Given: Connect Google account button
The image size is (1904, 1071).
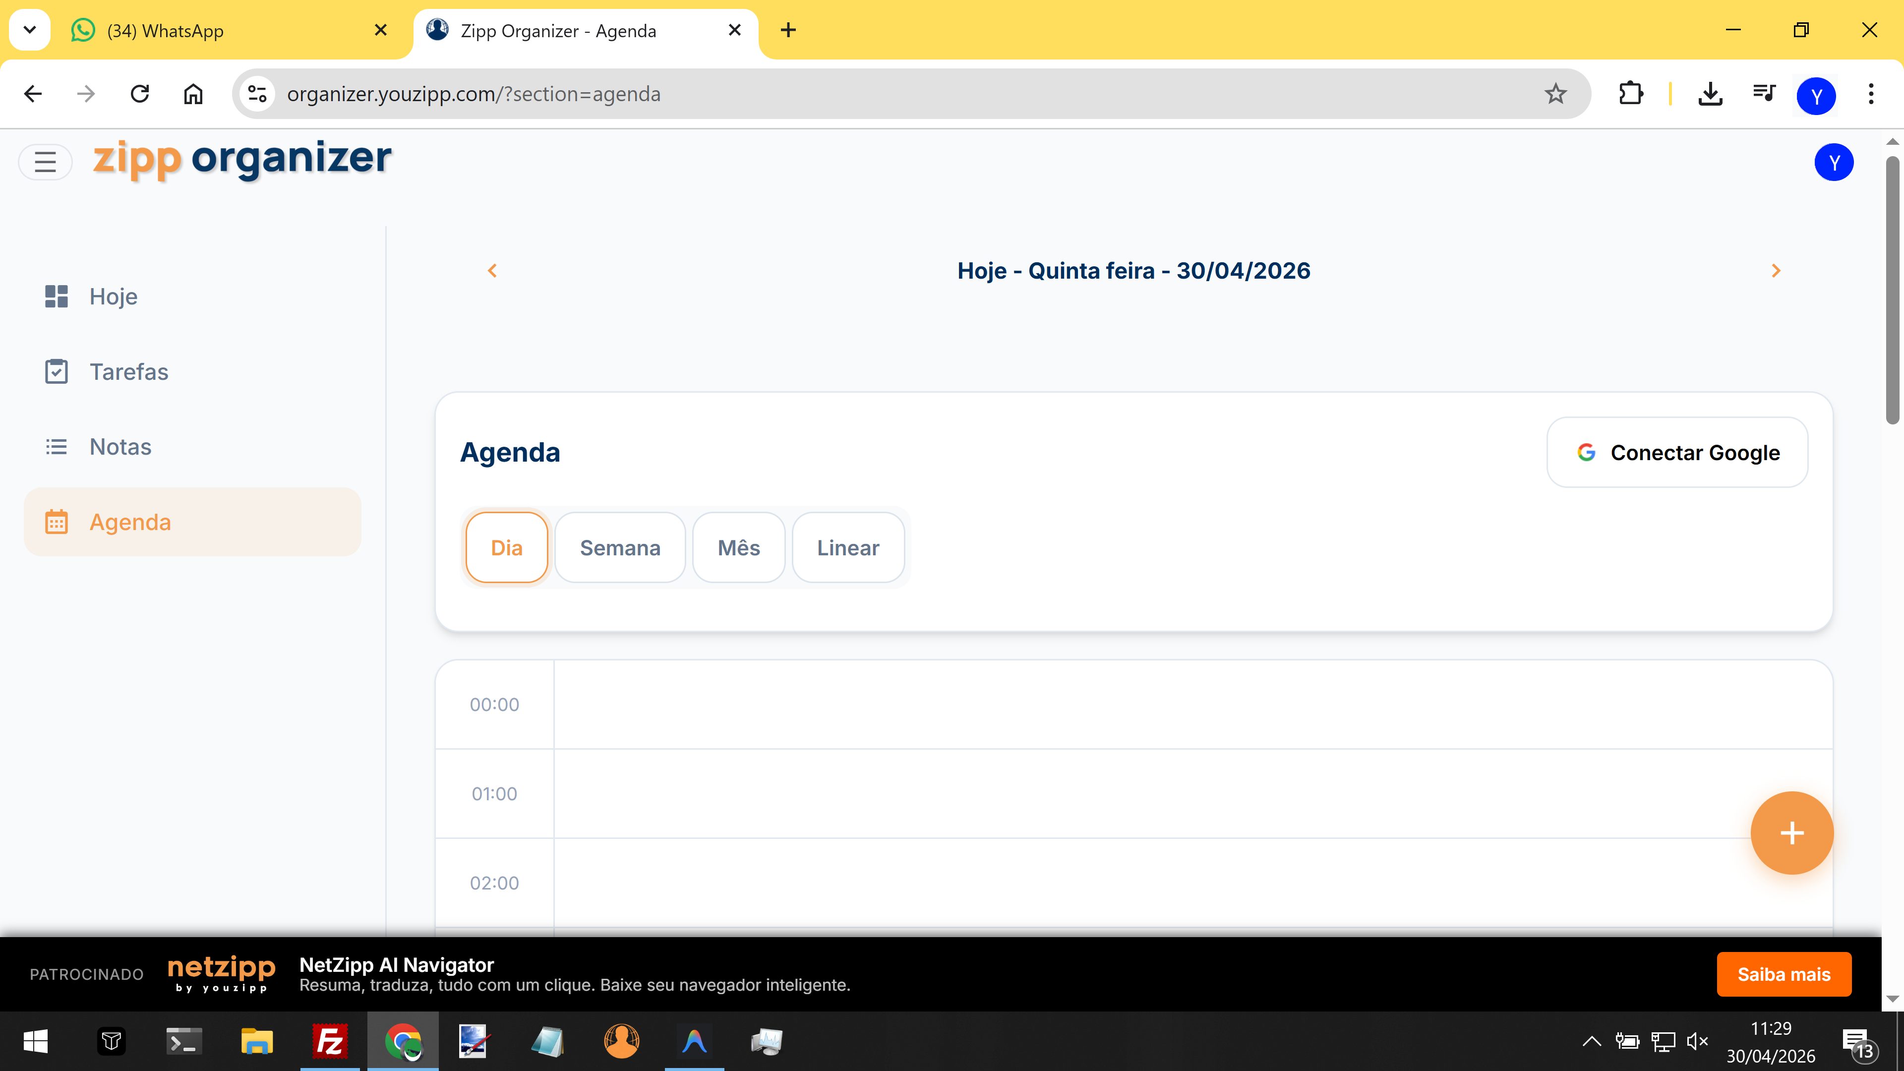Looking at the screenshot, I should point(1677,452).
